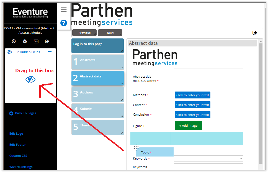Image resolution: width=268 pixels, height=172 pixels.
Task: Select Log in to this page step
Action: [98, 46]
